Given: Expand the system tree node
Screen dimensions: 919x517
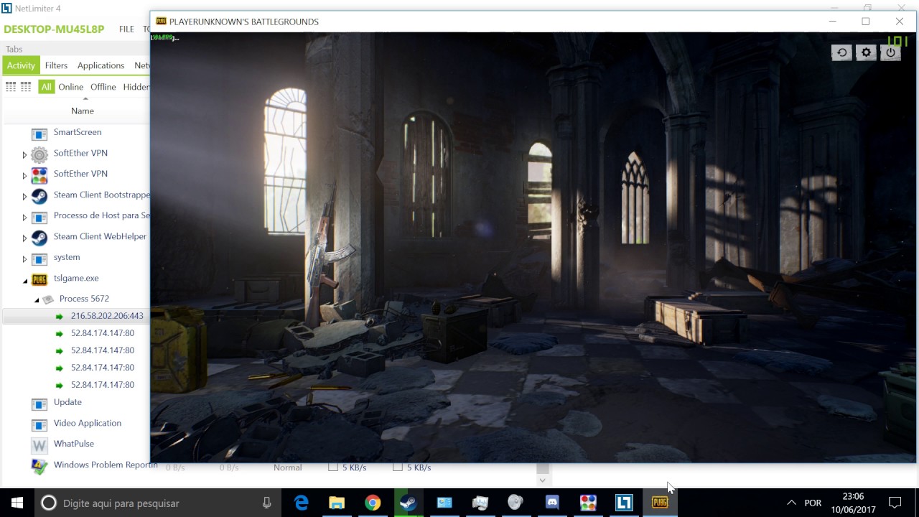Looking at the screenshot, I should (x=24, y=259).
